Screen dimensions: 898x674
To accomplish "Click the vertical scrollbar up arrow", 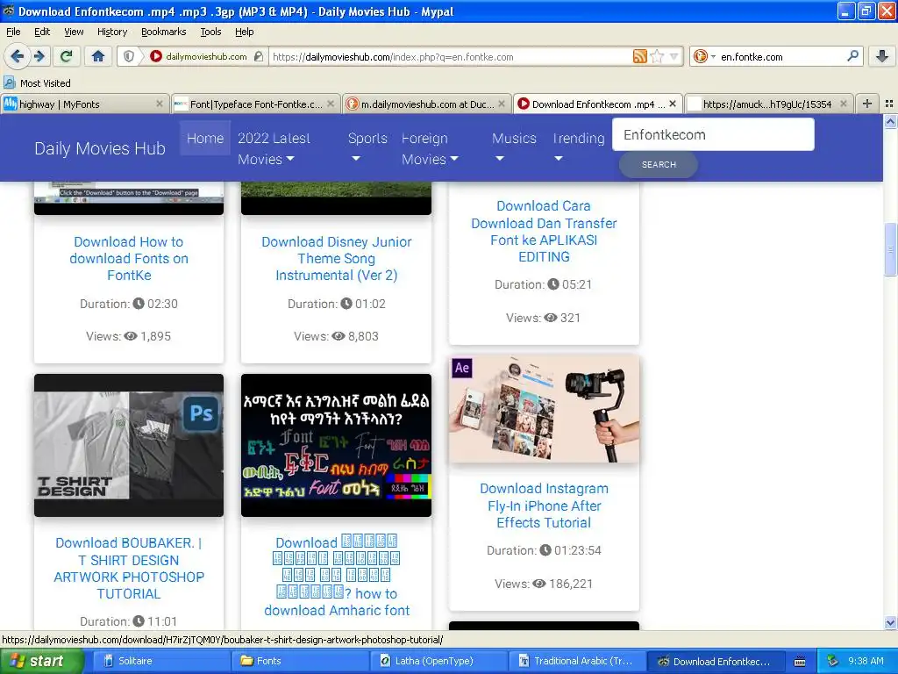I will (890, 121).
